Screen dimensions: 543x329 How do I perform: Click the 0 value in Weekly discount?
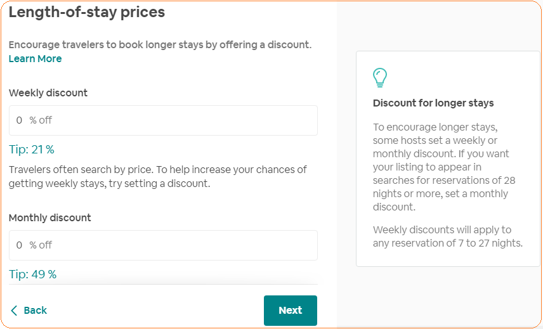(x=19, y=120)
